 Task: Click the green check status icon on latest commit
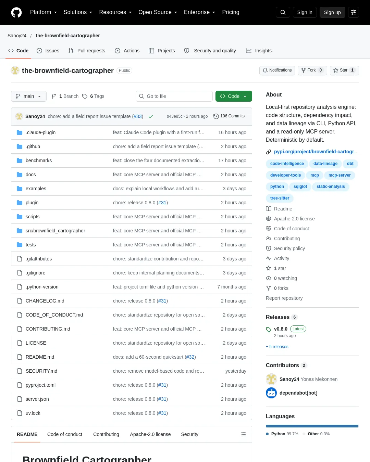[x=150, y=116]
